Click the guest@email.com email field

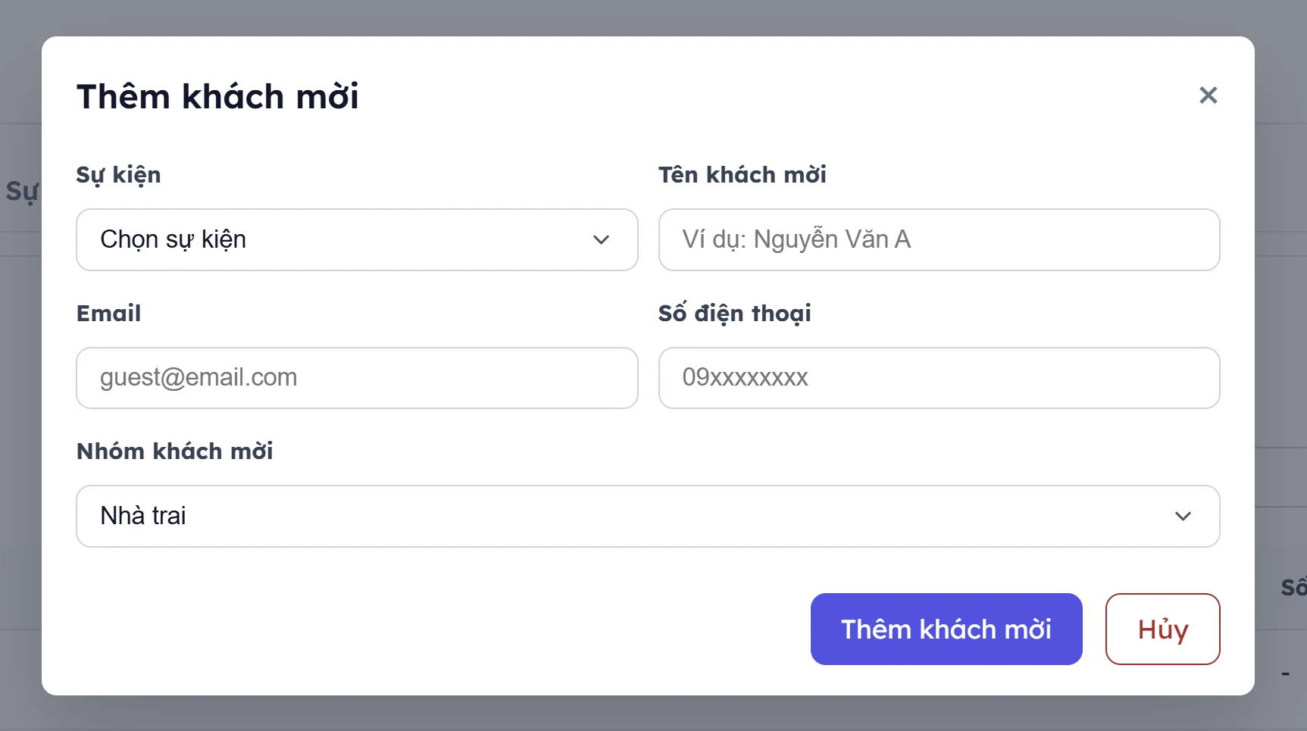tap(357, 378)
